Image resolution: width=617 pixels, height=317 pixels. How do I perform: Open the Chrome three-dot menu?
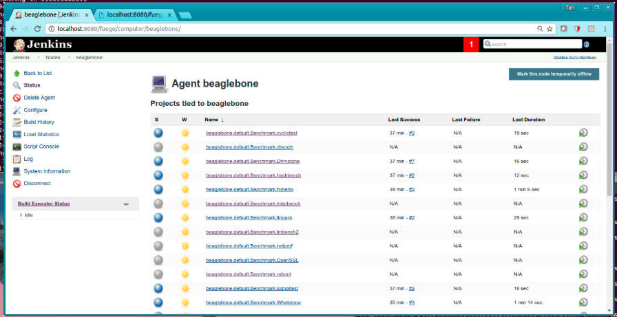coord(605,29)
